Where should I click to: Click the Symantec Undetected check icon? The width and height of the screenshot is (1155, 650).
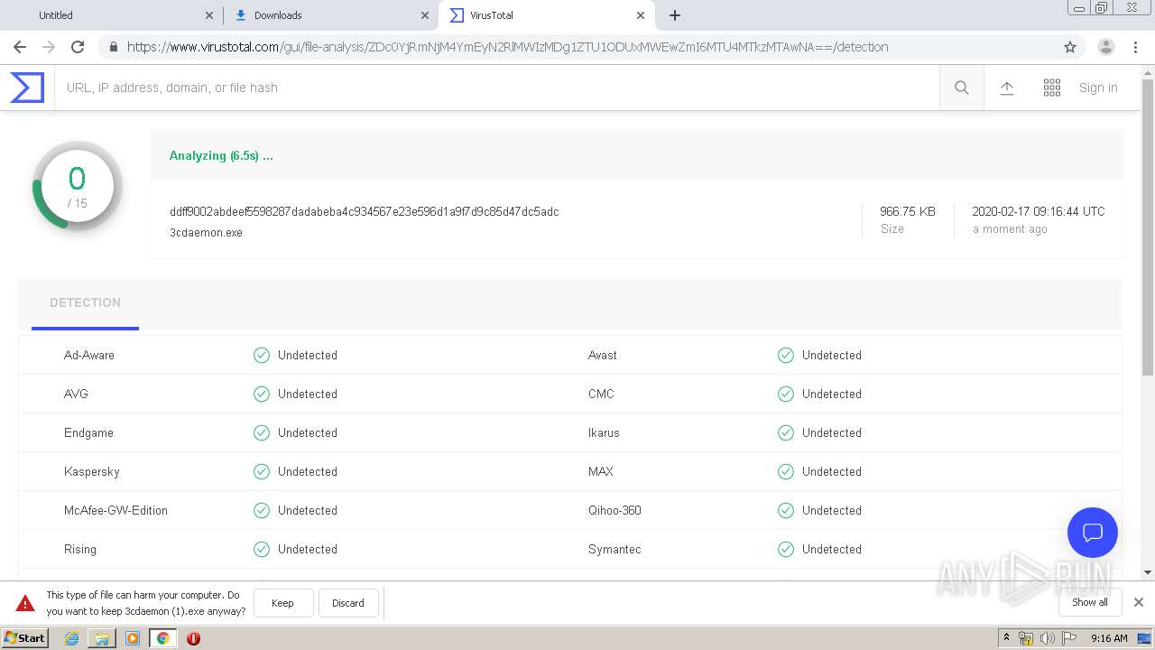click(786, 549)
